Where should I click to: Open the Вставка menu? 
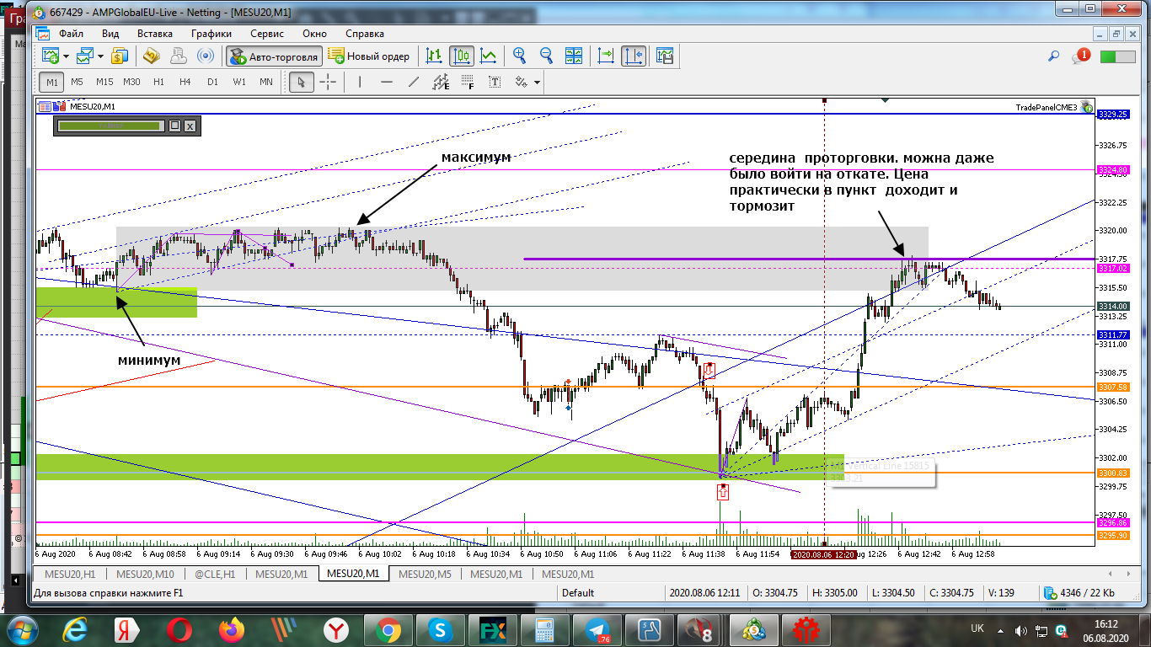click(x=155, y=34)
